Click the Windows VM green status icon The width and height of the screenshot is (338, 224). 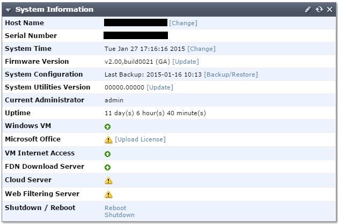(x=108, y=126)
